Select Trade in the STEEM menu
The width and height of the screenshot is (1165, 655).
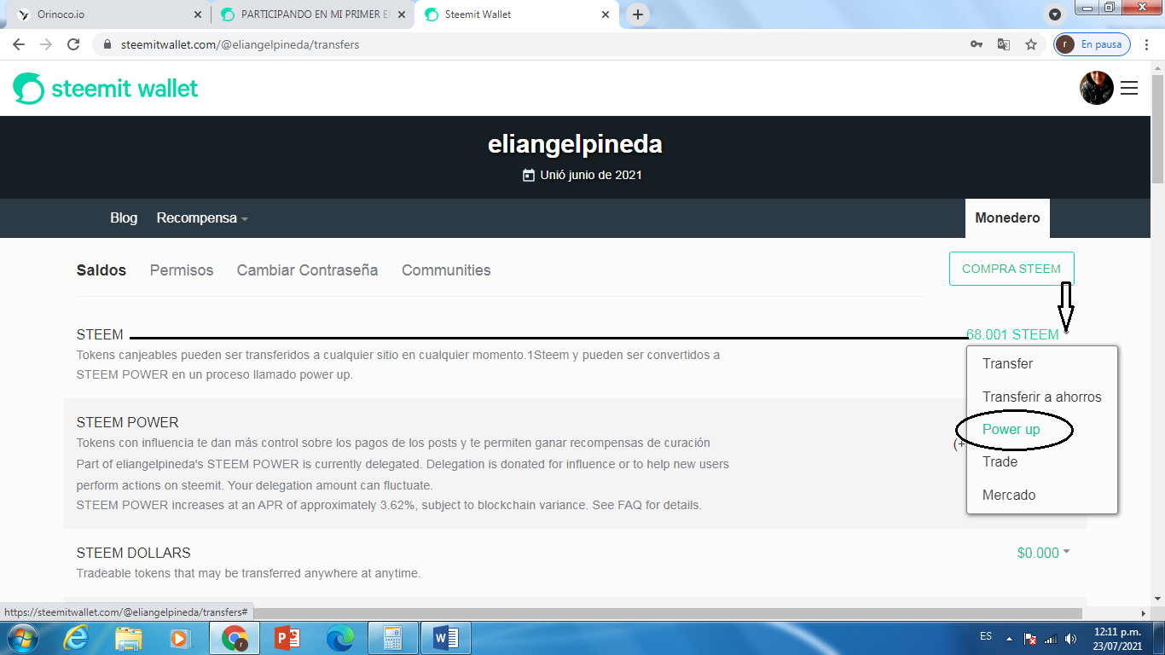pyautogui.click(x=1000, y=461)
